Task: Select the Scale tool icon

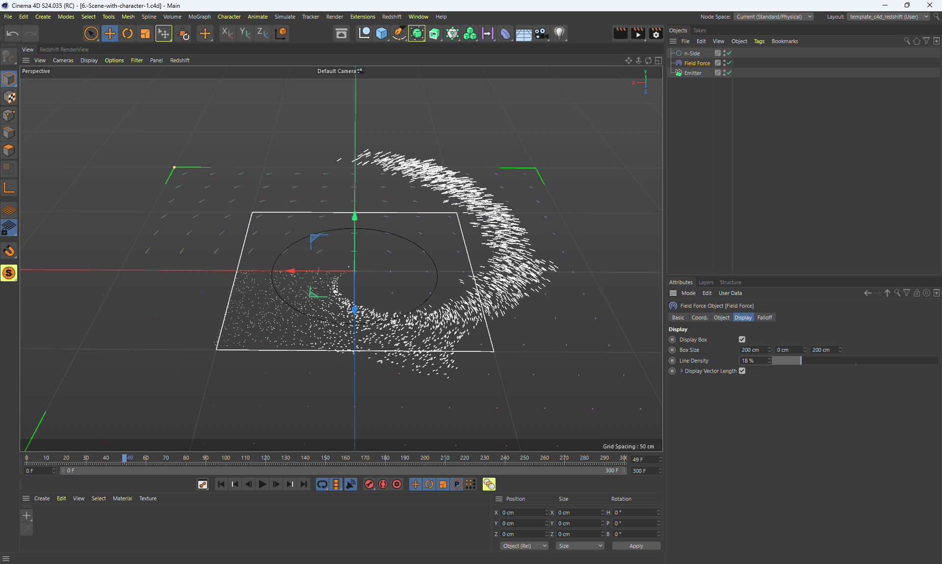Action: click(145, 33)
